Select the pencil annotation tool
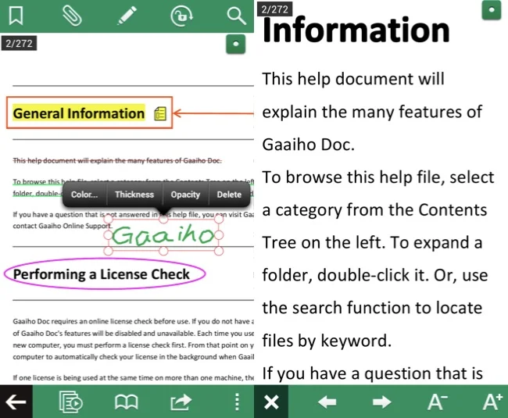Image resolution: width=508 pixels, height=418 pixels. [127, 15]
